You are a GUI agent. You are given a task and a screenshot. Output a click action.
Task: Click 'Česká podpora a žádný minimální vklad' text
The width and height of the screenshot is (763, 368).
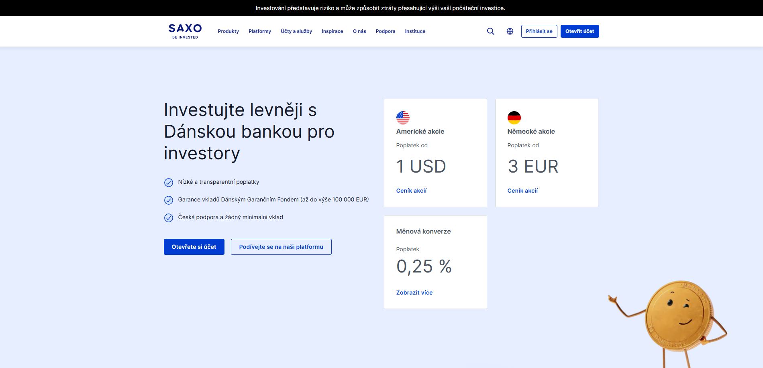tap(231, 217)
